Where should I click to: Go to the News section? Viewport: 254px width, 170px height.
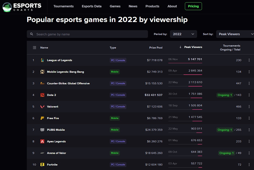coord(133,6)
